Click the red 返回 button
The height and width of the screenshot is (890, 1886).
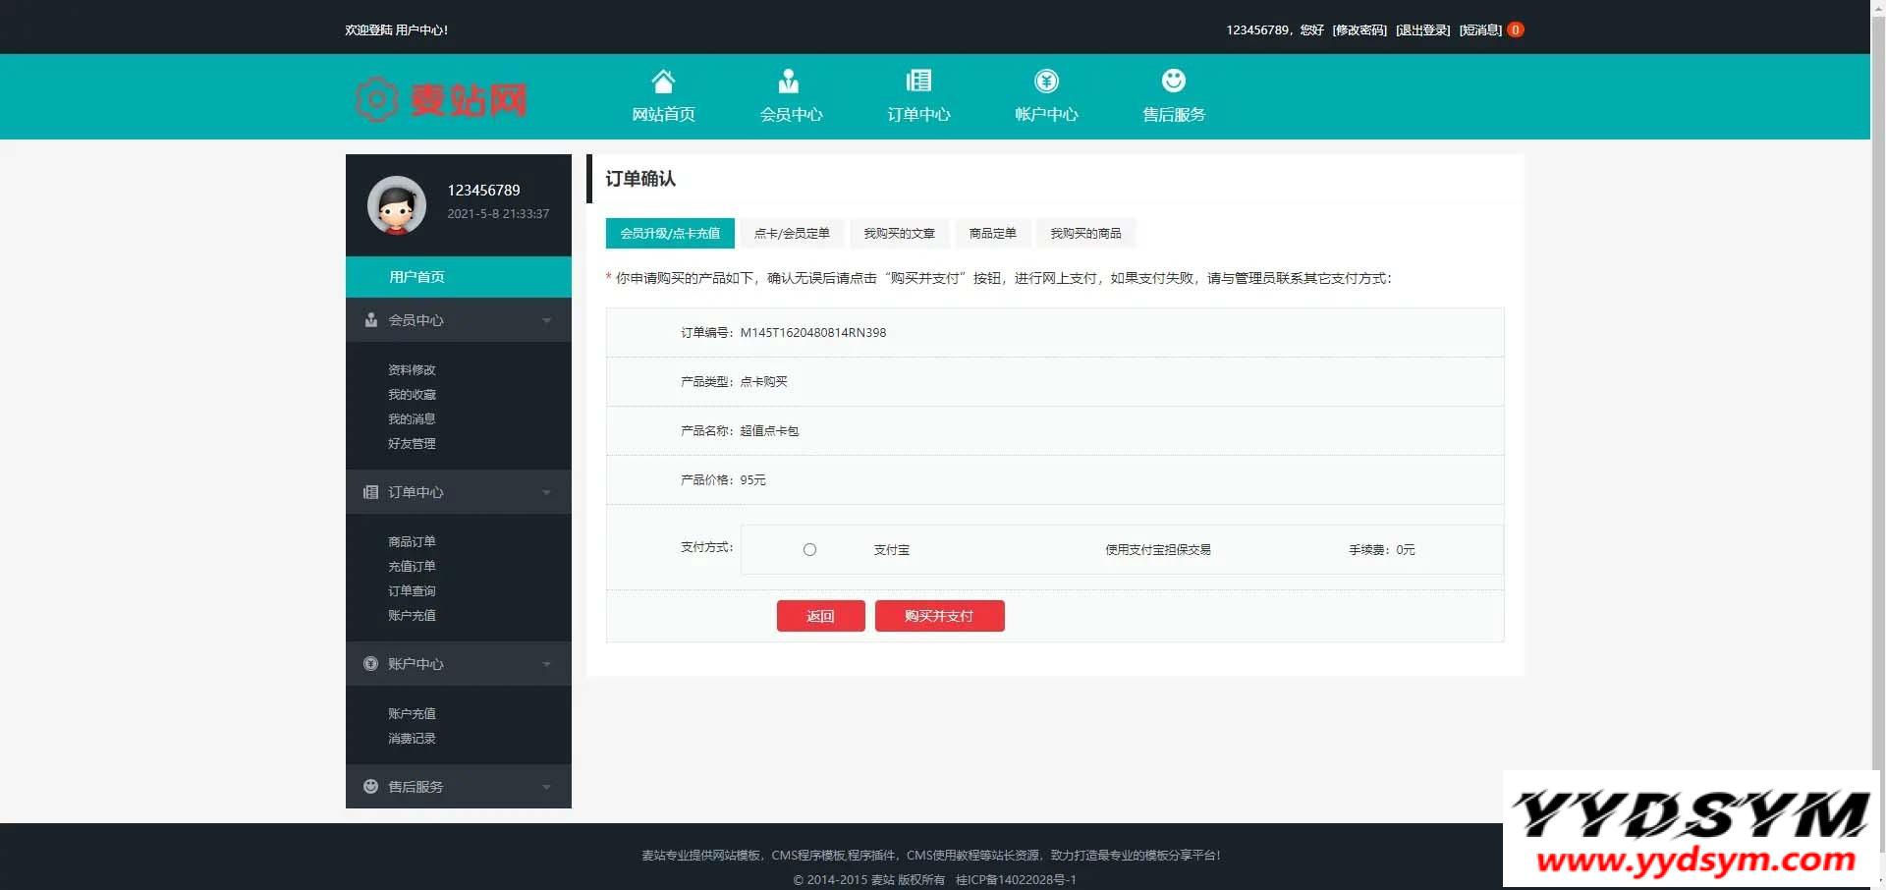click(x=820, y=616)
